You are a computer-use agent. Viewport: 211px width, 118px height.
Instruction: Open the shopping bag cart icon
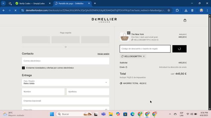185,20
